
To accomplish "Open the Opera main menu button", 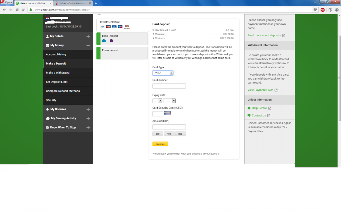I will point(7,2).
